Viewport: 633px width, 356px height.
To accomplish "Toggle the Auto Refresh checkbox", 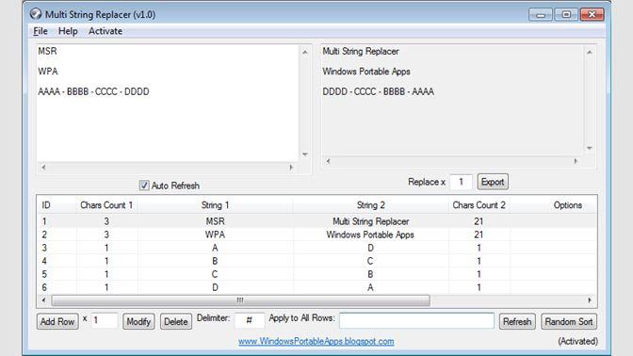I will 144,186.
